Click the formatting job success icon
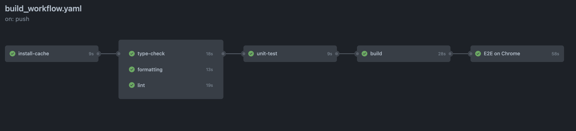Image resolution: width=576 pixels, height=131 pixels. pos(132,69)
